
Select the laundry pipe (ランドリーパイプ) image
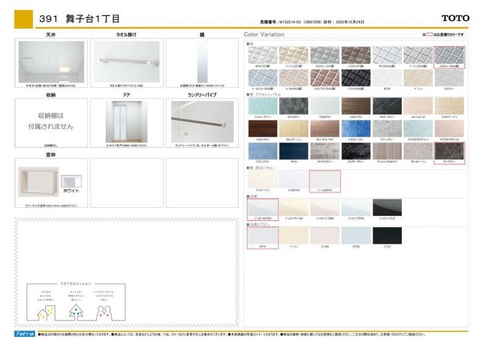201,121
